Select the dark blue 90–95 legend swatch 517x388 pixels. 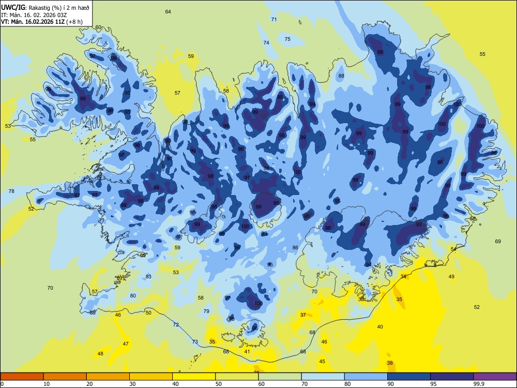tap(409, 377)
